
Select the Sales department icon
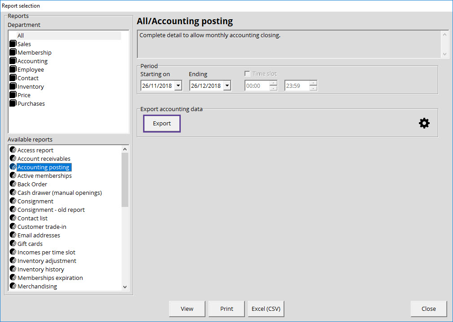click(x=13, y=43)
